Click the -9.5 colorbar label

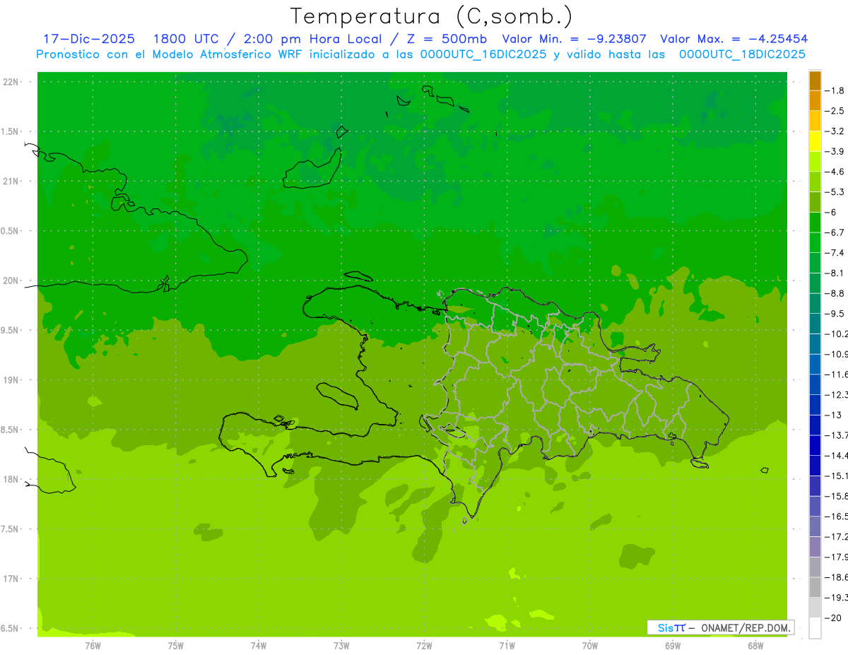[x=835, y=314]
